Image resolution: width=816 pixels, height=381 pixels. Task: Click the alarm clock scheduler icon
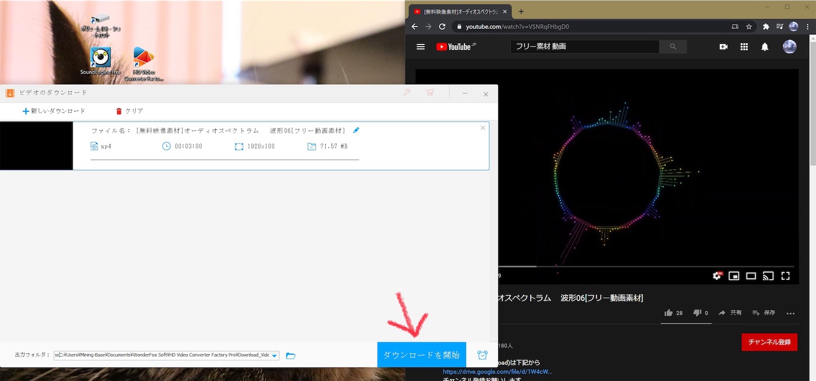482,355
